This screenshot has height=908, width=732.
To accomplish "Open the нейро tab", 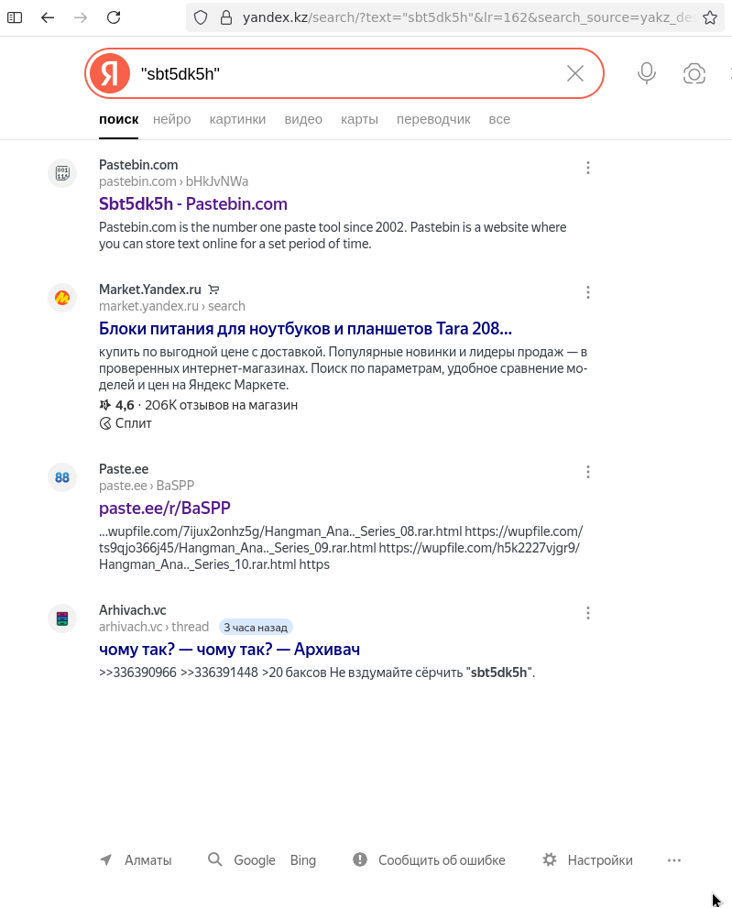I will click(172, 119).
